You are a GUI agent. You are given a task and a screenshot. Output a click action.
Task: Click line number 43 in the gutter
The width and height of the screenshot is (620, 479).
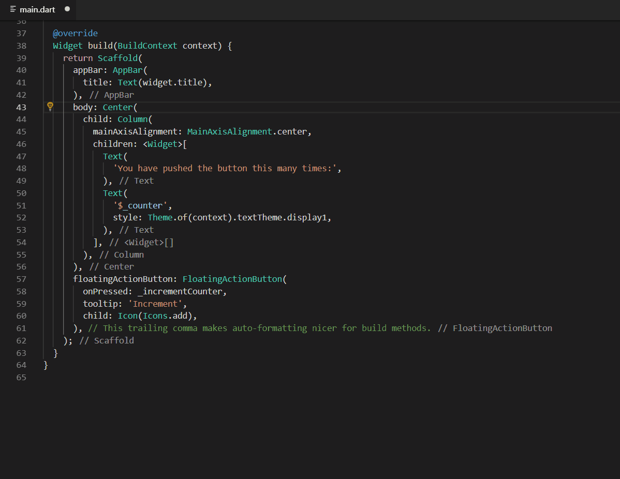(x=21, y=107)
